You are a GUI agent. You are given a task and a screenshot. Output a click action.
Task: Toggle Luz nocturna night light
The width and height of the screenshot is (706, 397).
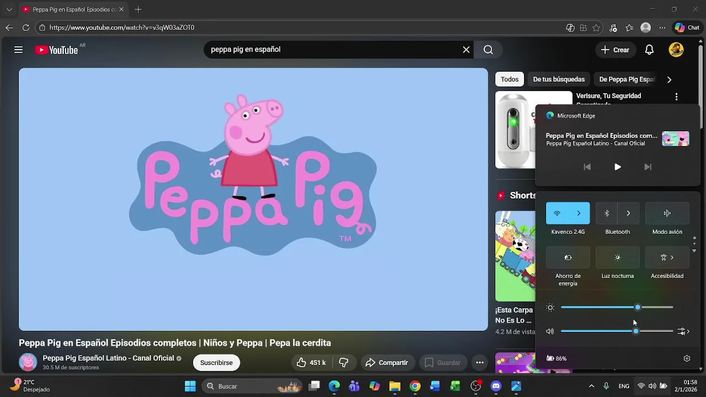[x=617, y=257]
